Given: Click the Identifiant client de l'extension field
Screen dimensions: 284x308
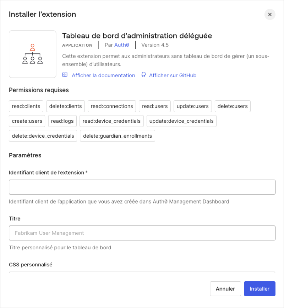Looking at the screenshot, I should 142,187.
